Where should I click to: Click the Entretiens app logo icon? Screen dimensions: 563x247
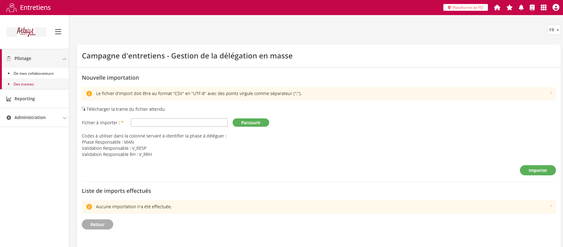(x=11, y=8)
